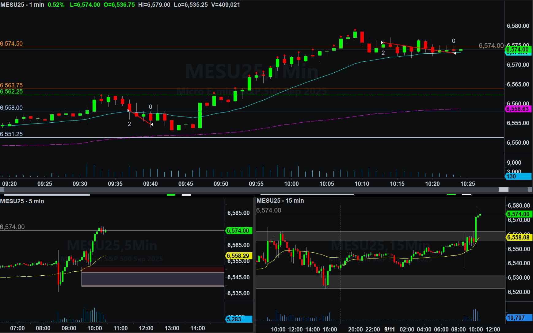
Task: Click the green 6,574.00 tag on 5-min chart
Action: point(238,231)
